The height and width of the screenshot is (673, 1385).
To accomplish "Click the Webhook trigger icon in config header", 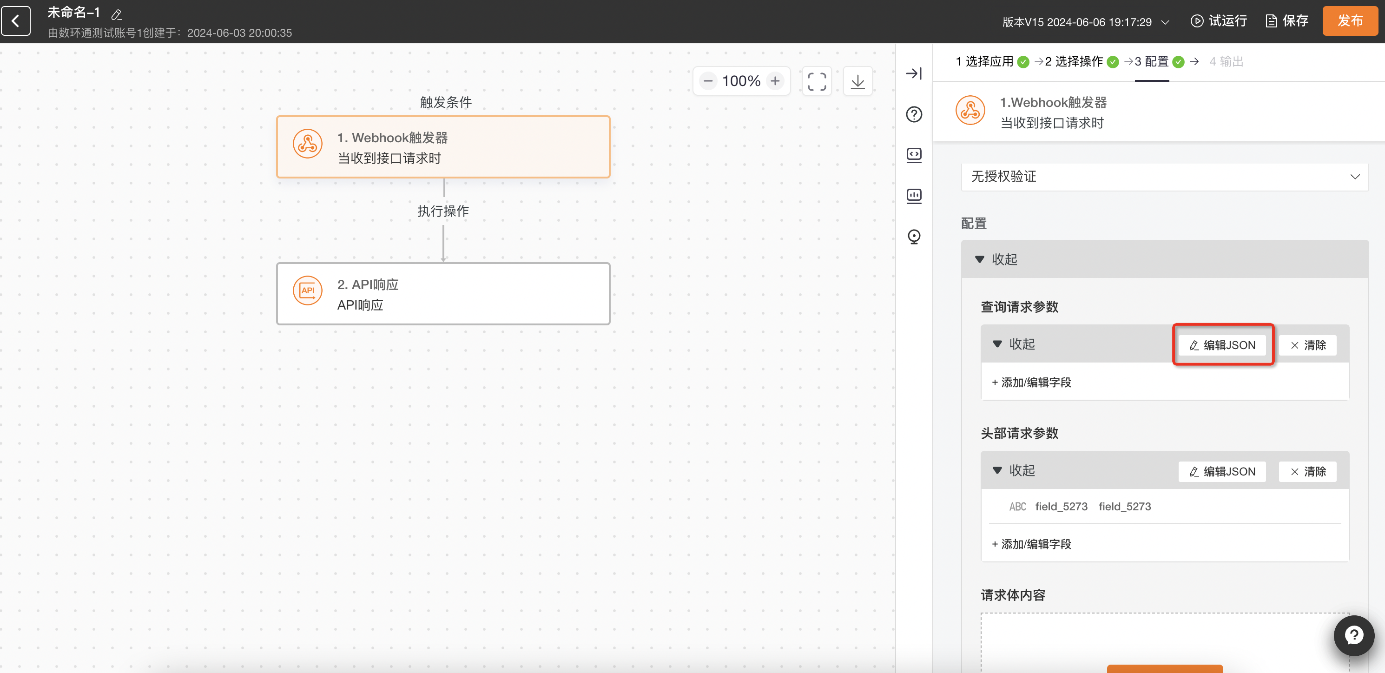I will [x=970, y=110].
